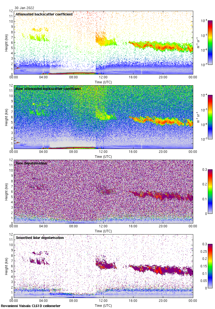Click m⁻¹ sr⁻¹ unit label of raw backscatter colour bar
This screenshot has height=309, width=215.
198,117
